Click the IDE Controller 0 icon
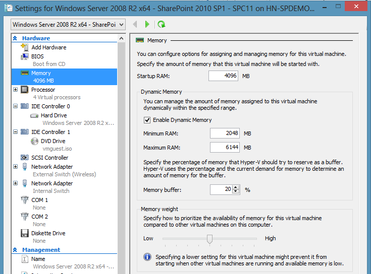 [x=25, y=106]
